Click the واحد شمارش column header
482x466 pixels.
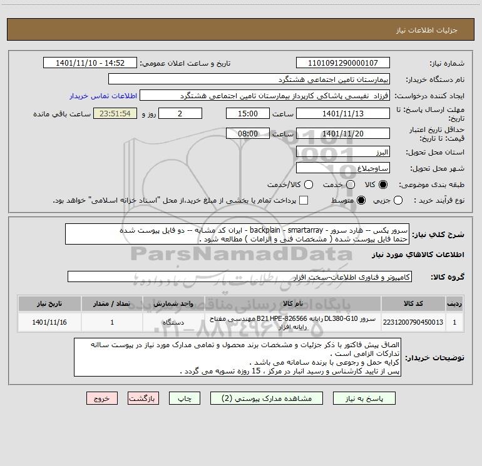point(173,304)
